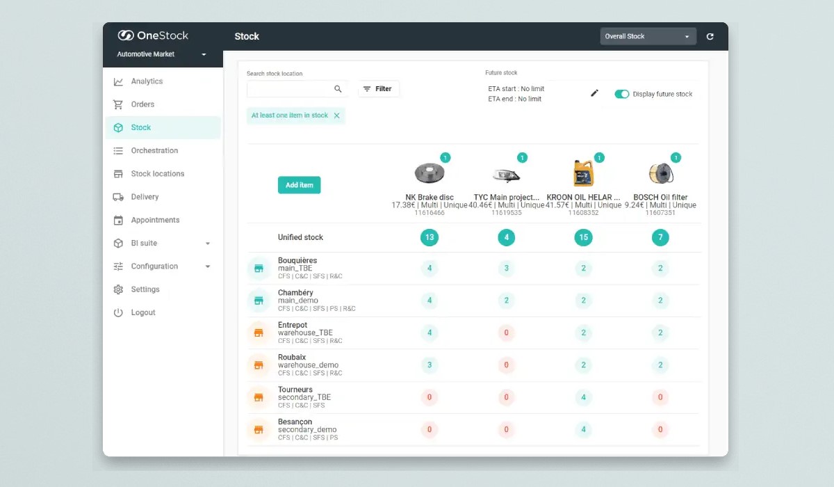Click in the Search stock location field
This screenshot has height=487, width=834.
click(x=289, y=89)
